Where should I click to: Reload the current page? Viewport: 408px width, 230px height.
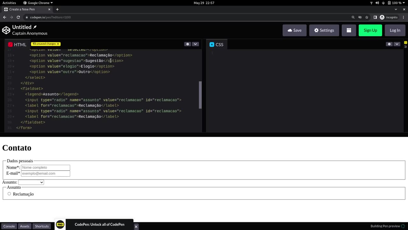click(18, 17)
